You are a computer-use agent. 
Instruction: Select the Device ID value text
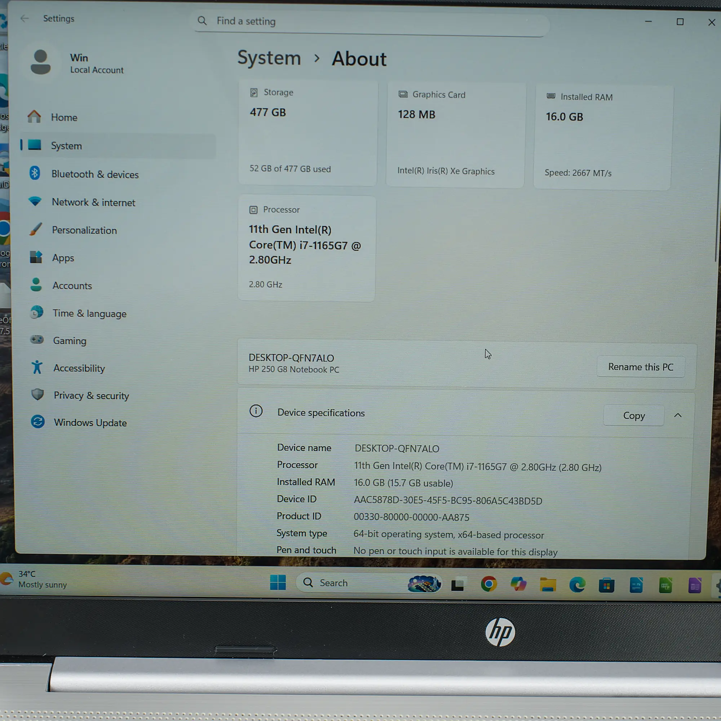coord(448,500)
